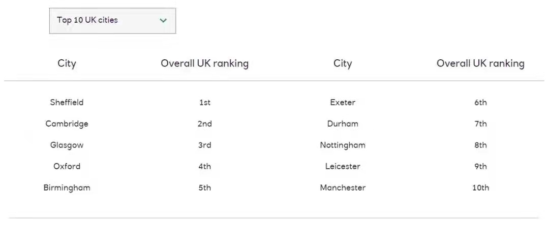Click the 1st ranking cell
The image size is (549, 227).
click(x=204, y=102)
